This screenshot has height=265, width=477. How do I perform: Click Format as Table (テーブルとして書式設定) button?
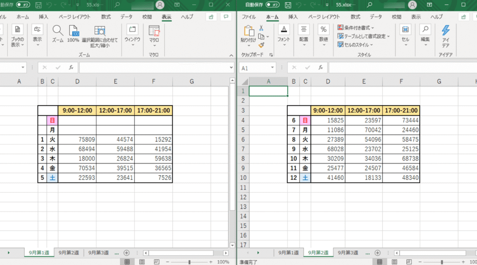tap(364, 36)
